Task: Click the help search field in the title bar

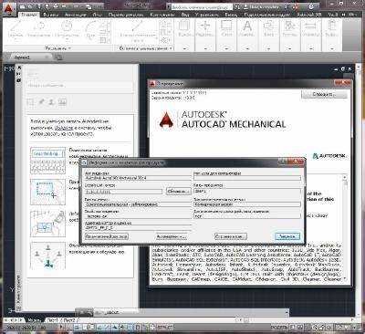Action: (x=202, y=6)
